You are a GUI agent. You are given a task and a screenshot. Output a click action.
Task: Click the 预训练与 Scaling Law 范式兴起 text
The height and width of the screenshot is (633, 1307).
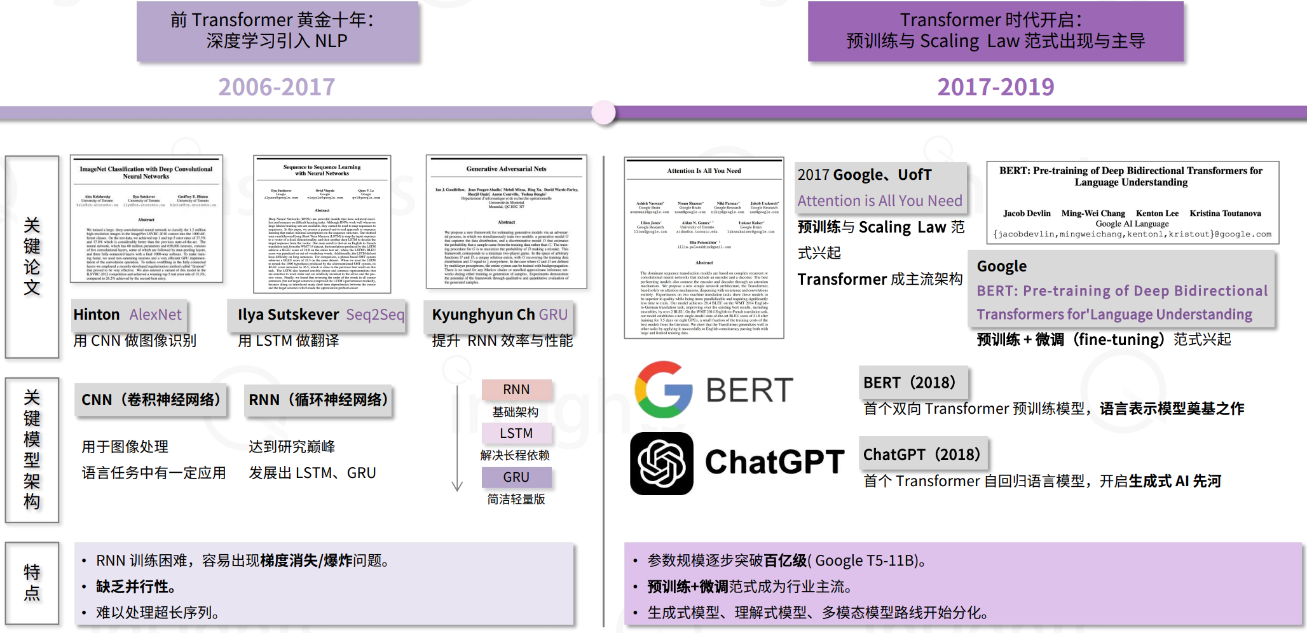pyautogui.click(x=881, y=240)
